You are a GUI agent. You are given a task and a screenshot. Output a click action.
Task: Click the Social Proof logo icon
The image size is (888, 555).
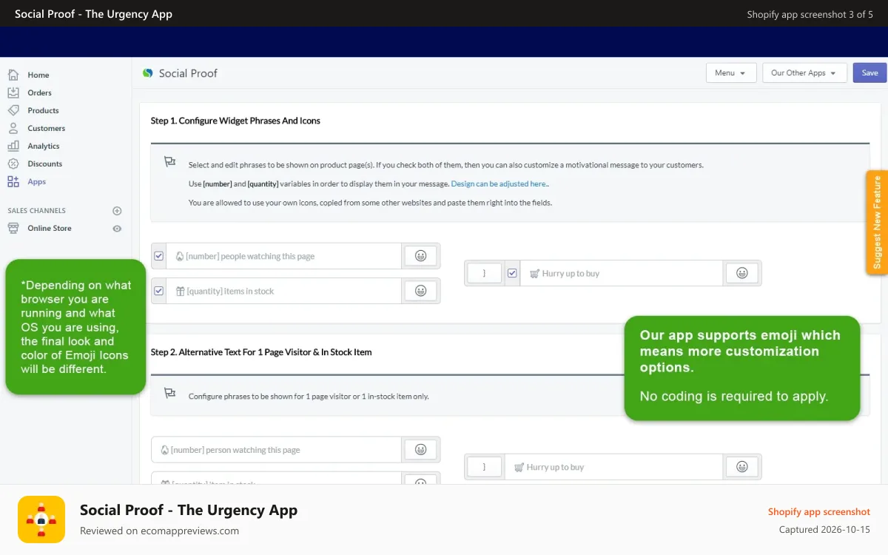(148, 73)
